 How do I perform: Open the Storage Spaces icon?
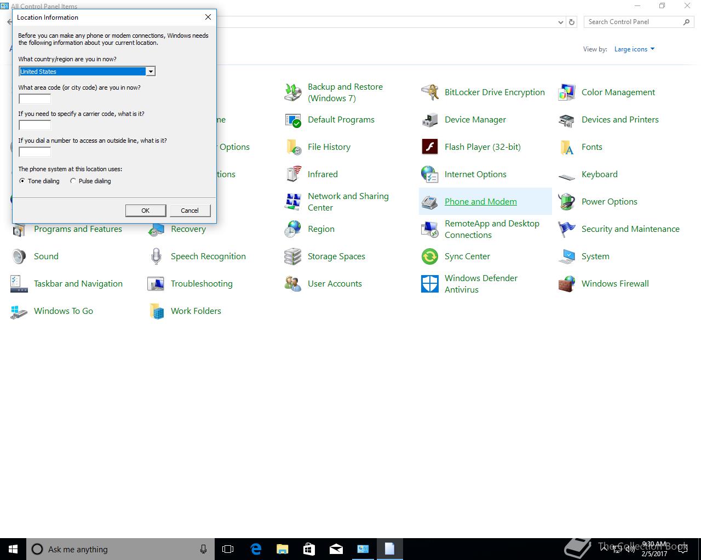293,256
